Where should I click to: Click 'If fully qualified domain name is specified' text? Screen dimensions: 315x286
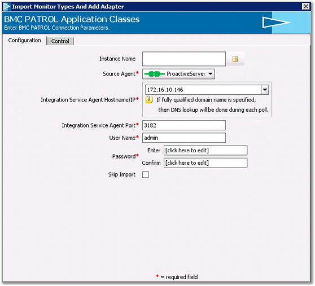click(x=206, y=100)
